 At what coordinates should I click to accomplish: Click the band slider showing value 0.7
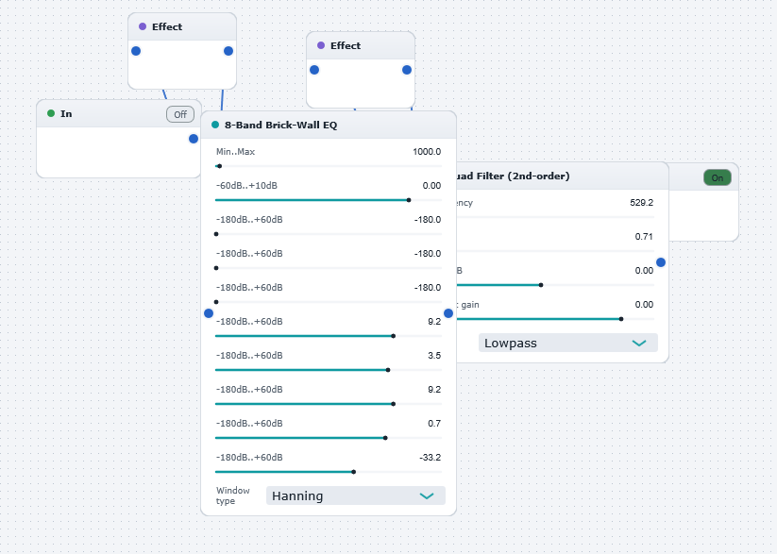click(x=328, y=438)
